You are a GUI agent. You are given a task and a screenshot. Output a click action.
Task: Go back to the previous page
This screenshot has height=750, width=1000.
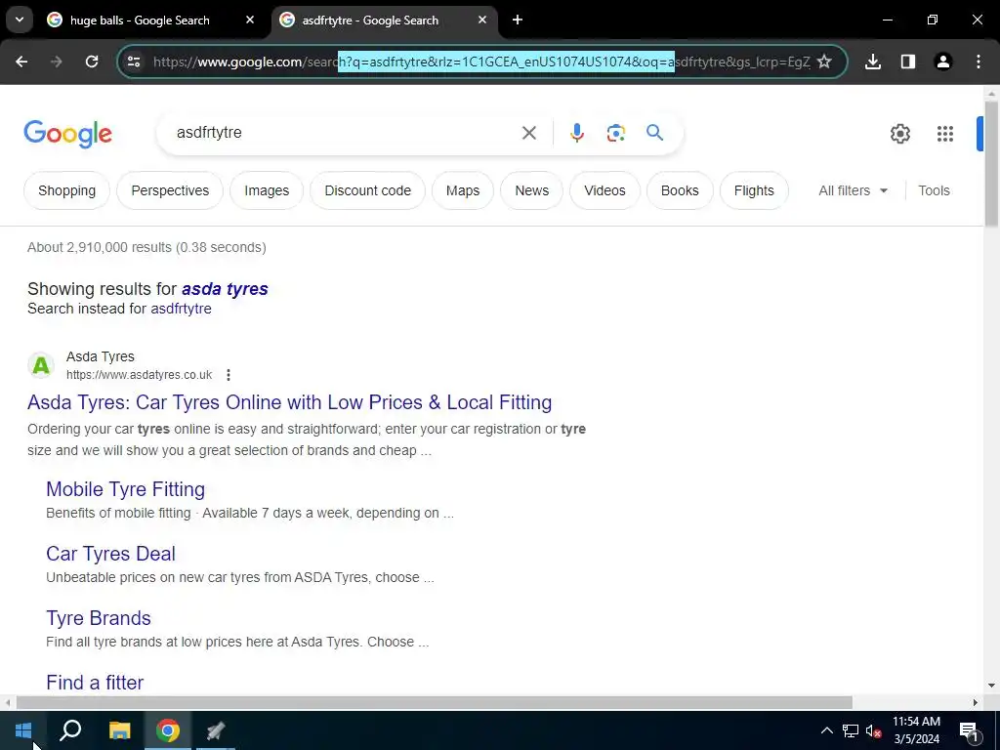[x=21, y=62]
